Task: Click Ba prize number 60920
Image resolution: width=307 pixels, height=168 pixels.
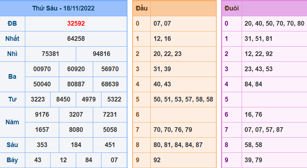Action: click(76, 69)
